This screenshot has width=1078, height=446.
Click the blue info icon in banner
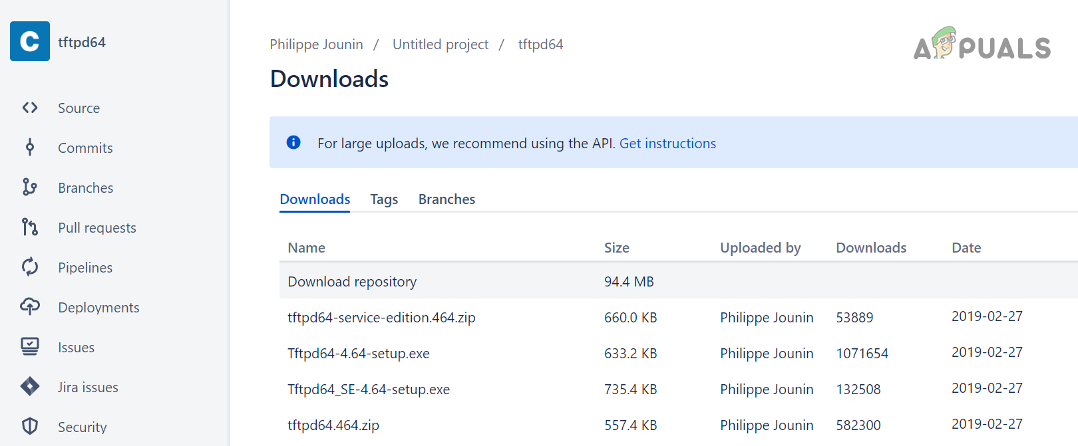[293, 142]
